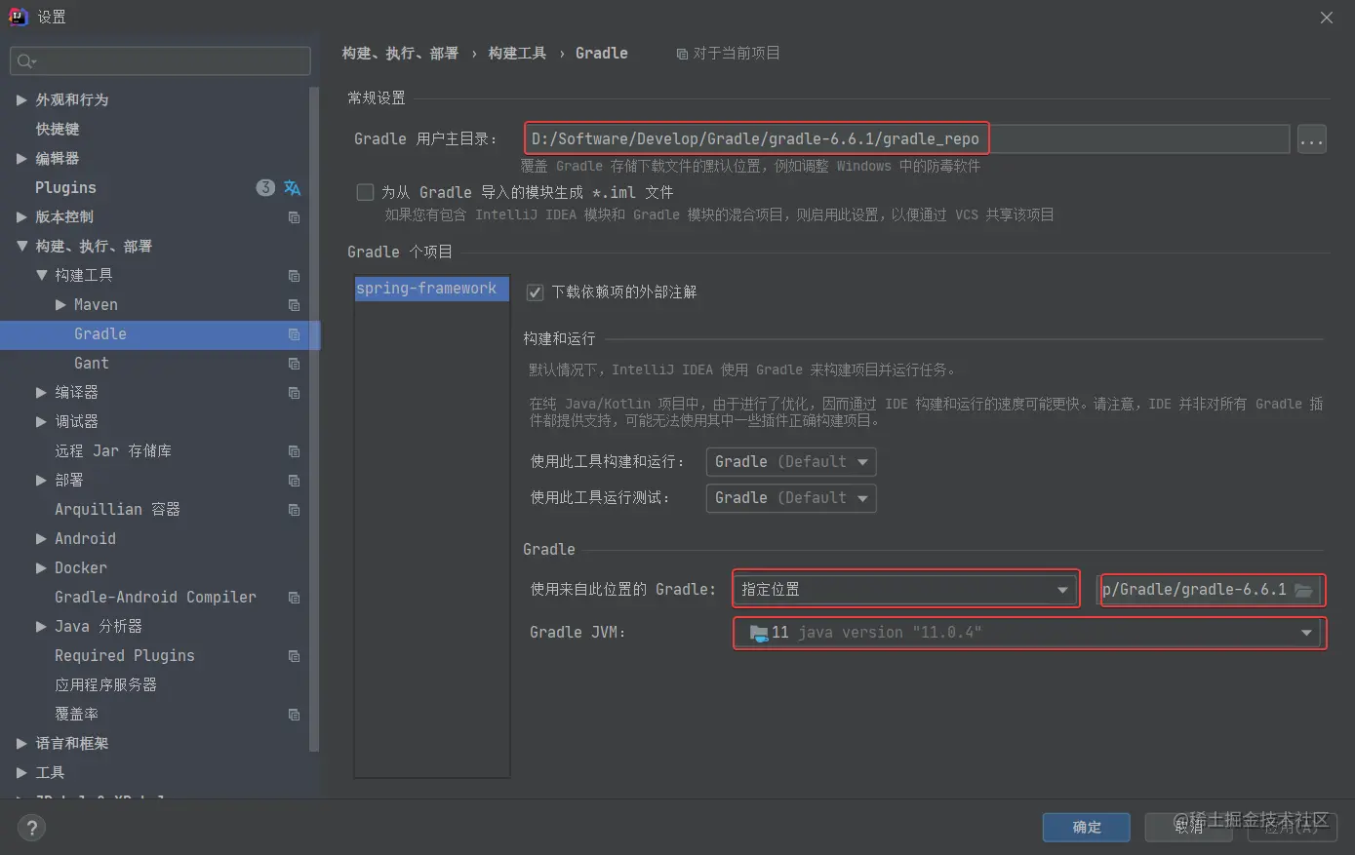Open 使用此工具构建和运行 Gradle dropdown
Screen dimensions: 1355x855
tap(791, 461)
